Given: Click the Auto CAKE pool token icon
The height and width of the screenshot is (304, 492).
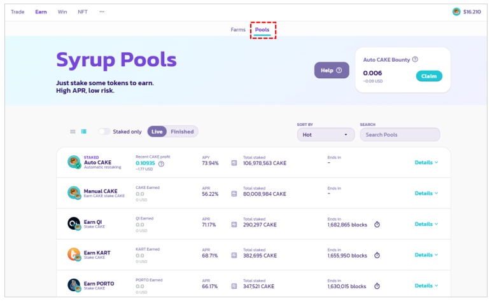Looking at the screenshot, I should click(x=74, y=162).
